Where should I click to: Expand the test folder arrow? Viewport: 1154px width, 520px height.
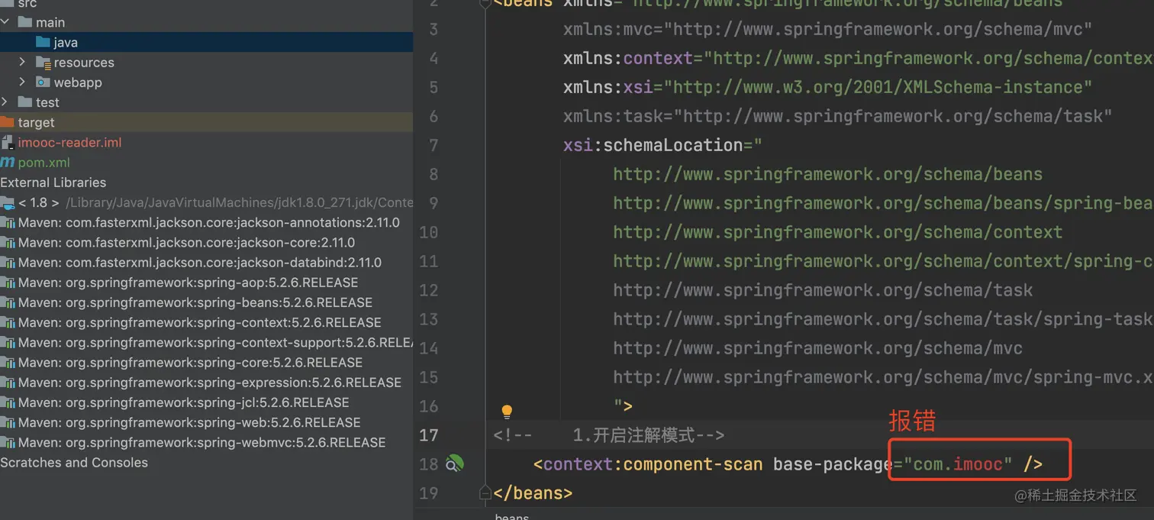click(x=5, y=102)
